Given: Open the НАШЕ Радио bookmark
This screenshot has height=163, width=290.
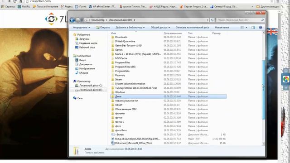Looking at the screenshot, I should point(163,6).
